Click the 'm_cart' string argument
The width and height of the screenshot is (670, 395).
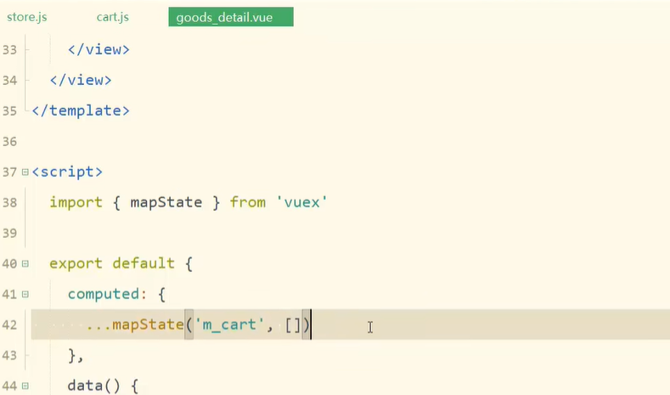pos(229,324)
